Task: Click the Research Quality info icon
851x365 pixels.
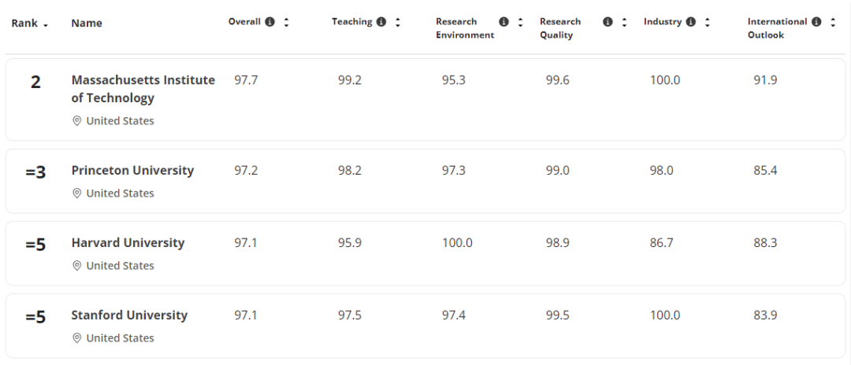Action: click(x=608, y=22)
